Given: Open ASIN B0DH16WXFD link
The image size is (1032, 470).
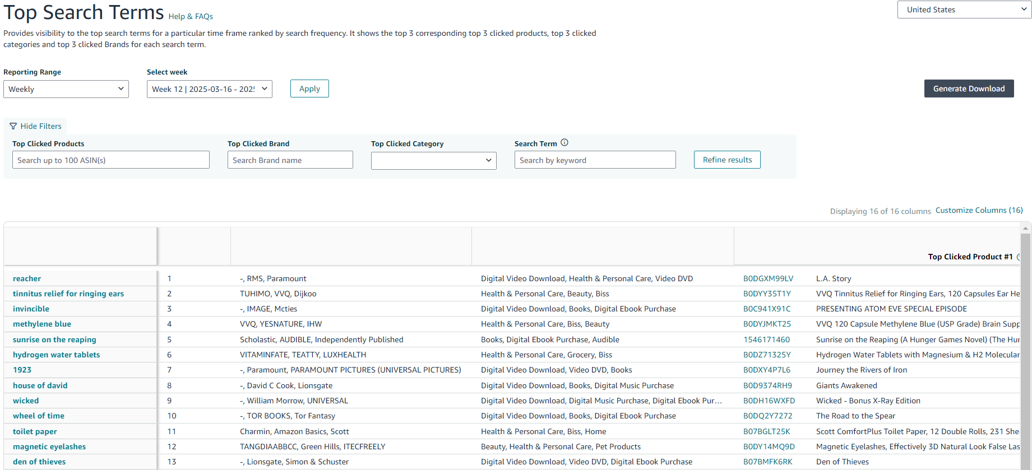Looking at the screenshot, I should (769, 401).
